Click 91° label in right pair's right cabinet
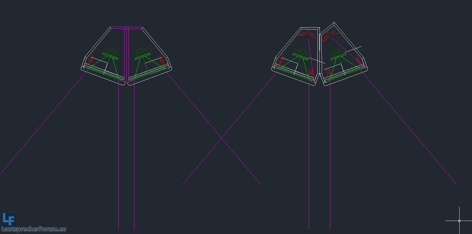Image resolution: width=472 pixels, height=234 pixels. (333, 32)
